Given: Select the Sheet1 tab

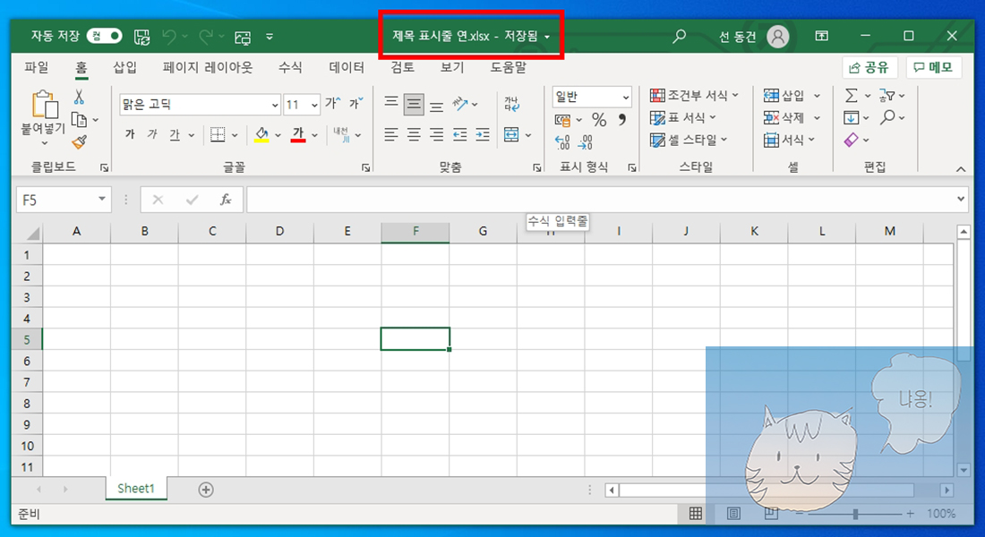Looking at the screenshot, I should [x=136, y=489].
